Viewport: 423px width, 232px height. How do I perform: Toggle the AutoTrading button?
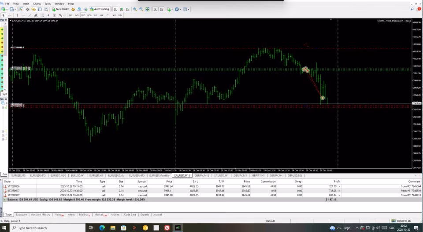click(x=99, y=9)
